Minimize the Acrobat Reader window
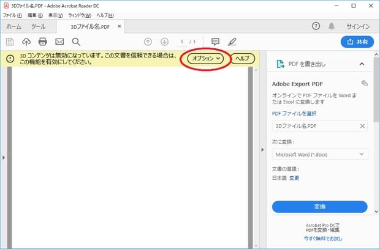 coord(336,6)
